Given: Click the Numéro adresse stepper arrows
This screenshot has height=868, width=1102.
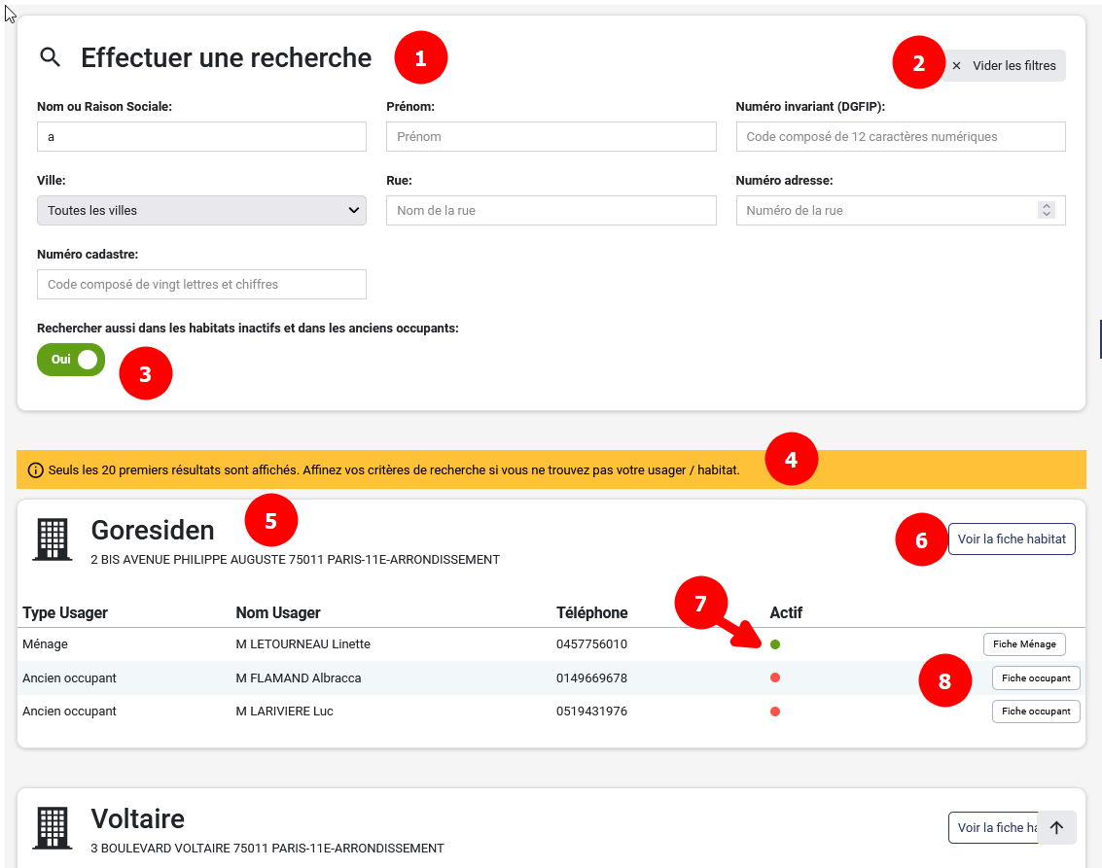Looking at the screenshot, I should [x=1046, y=210].
